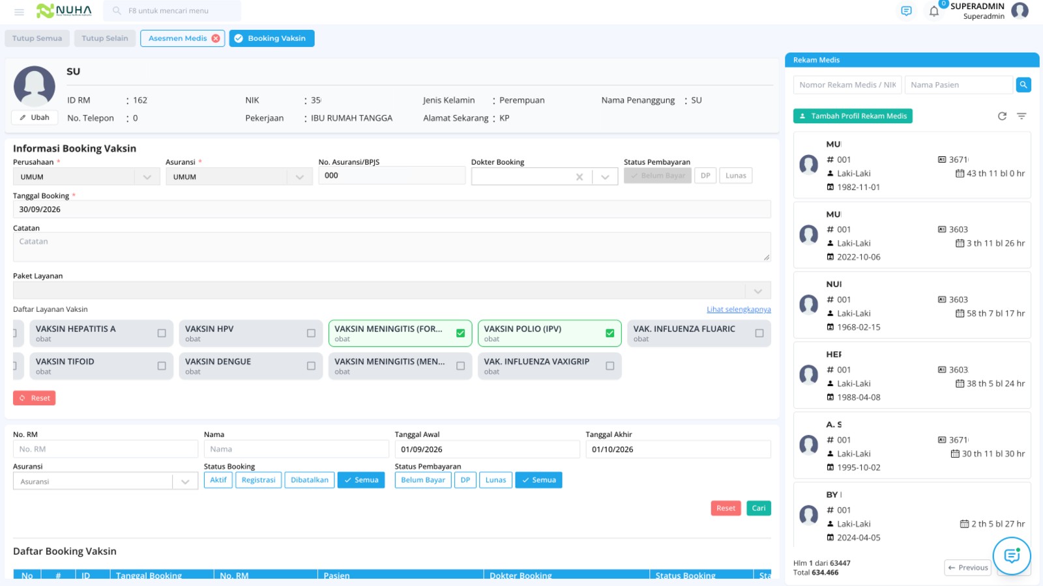Image resolution: width=1043 pixels, height=586 pixels.
Task: Check the VAKSIN HEPATITIS A checkbox
Action: click(162, 333)
